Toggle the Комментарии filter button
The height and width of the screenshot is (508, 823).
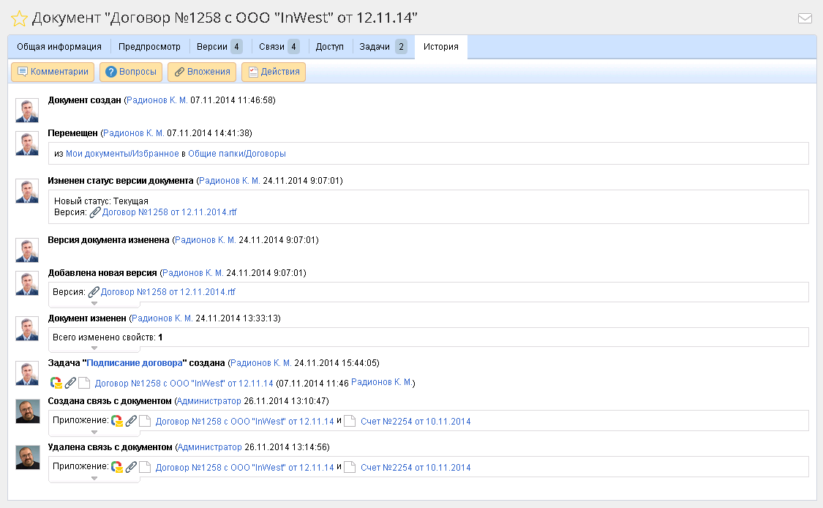[x=53, y=72]
